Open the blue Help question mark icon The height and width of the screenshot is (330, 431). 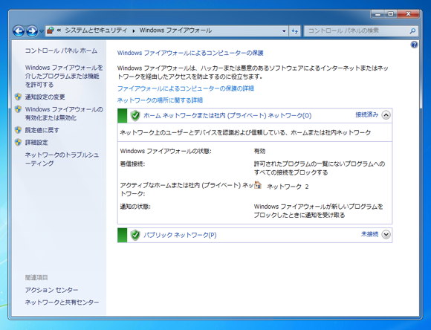point(414,45)
